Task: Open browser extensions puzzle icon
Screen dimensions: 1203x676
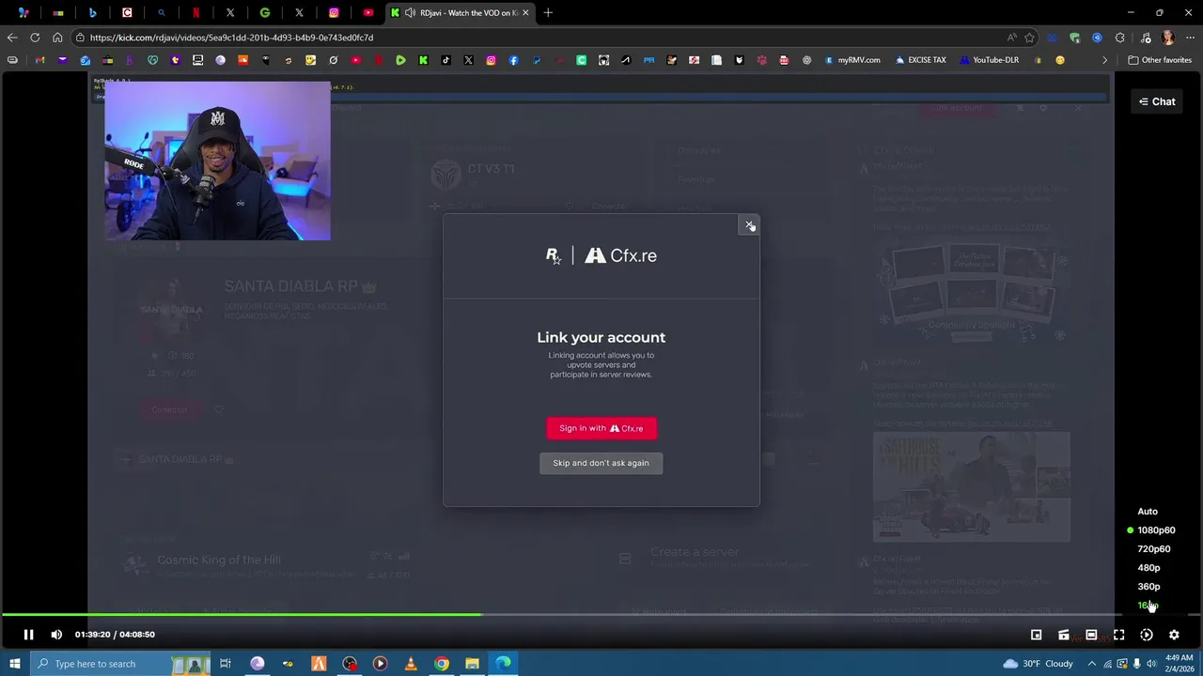Action: [1119, 38]
